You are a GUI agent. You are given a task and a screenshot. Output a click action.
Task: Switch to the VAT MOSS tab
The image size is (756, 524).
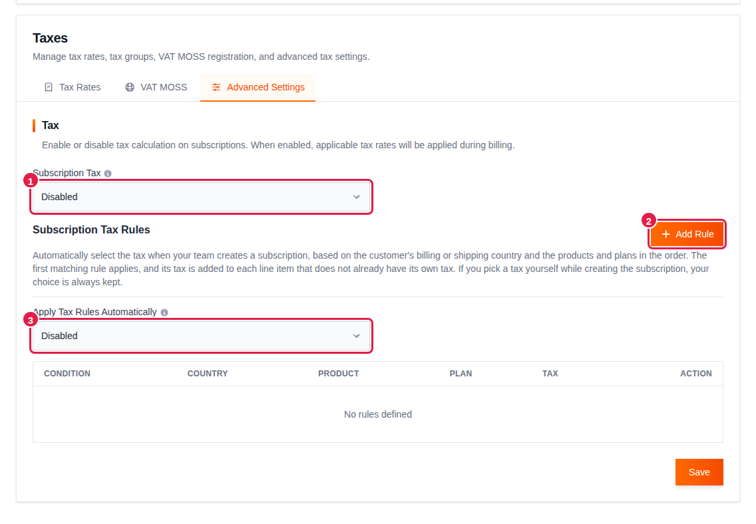(x=156, y=87)
